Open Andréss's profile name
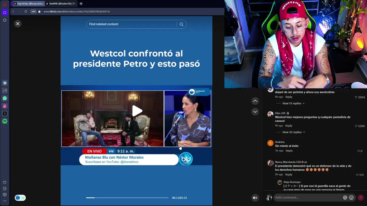Image resolution: width=367 pixels, height=206 pixels. [280, 142]
